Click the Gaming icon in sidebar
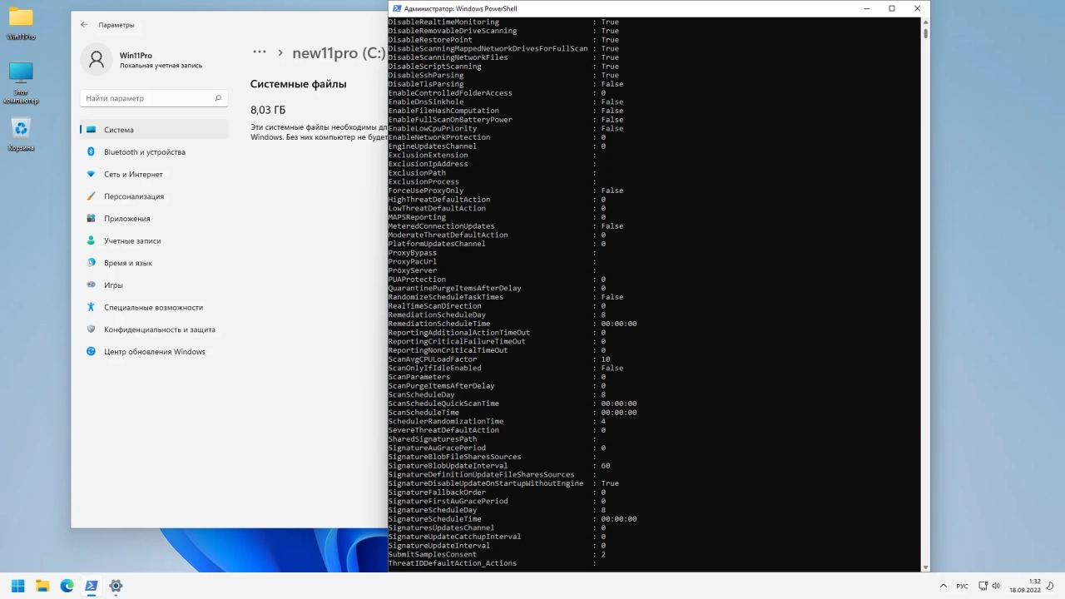 coord(92,285)
